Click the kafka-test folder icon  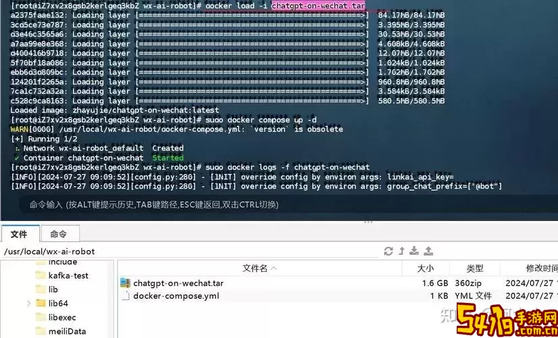click(x=41, y=275)
